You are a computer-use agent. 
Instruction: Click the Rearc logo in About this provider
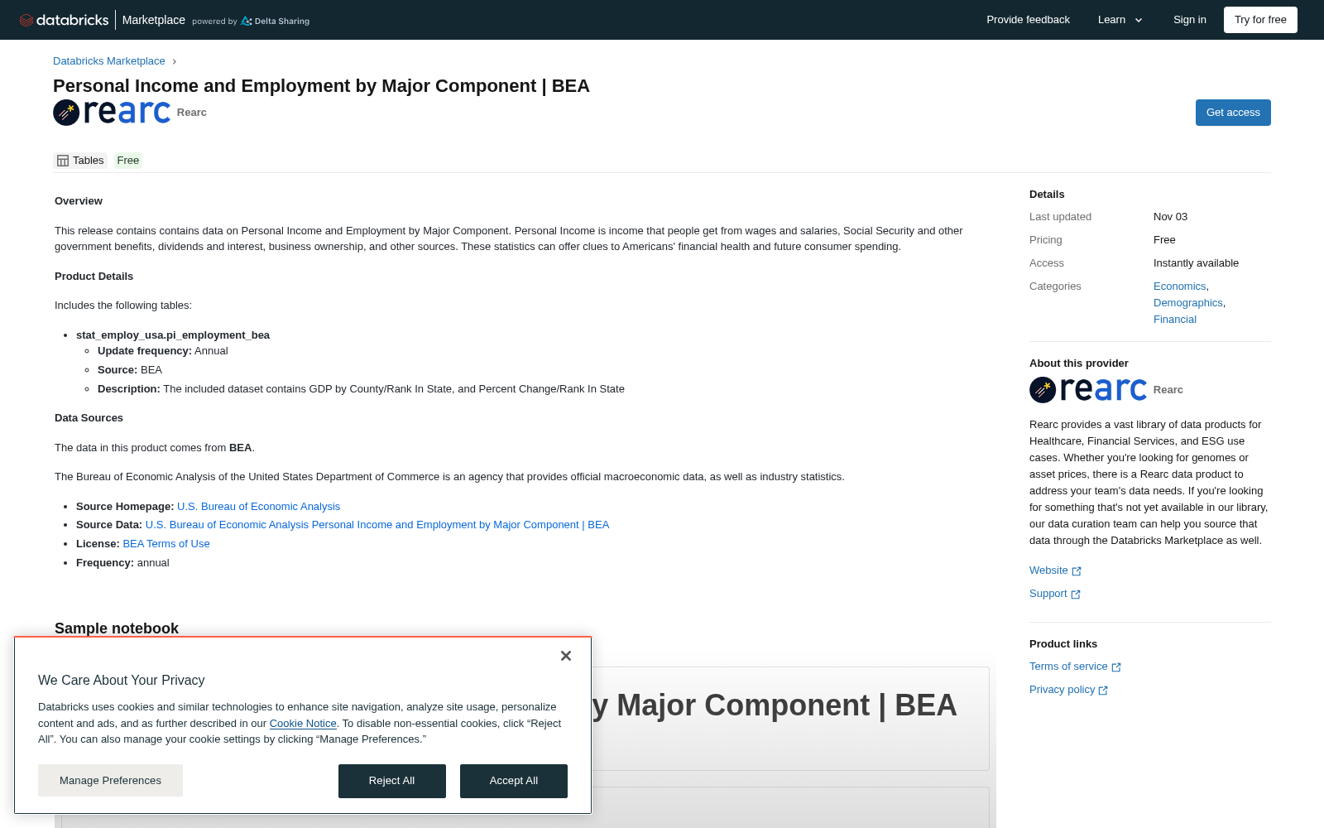pyautogui.click(x=1088, y=390)
